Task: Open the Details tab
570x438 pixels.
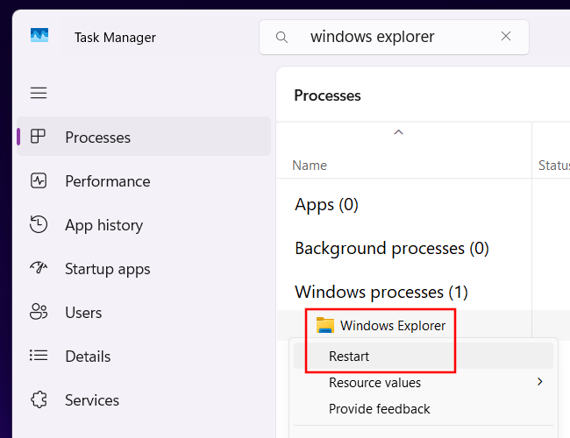Action: [x=88, y=357]
